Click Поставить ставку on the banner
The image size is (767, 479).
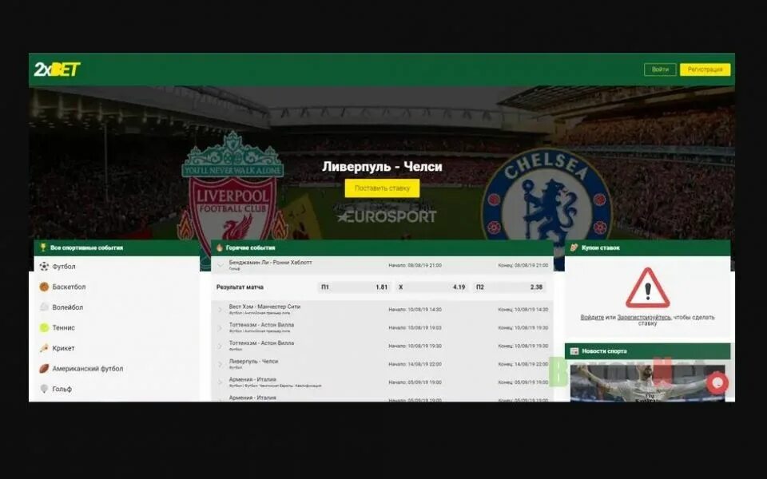[x=382, y=188]
